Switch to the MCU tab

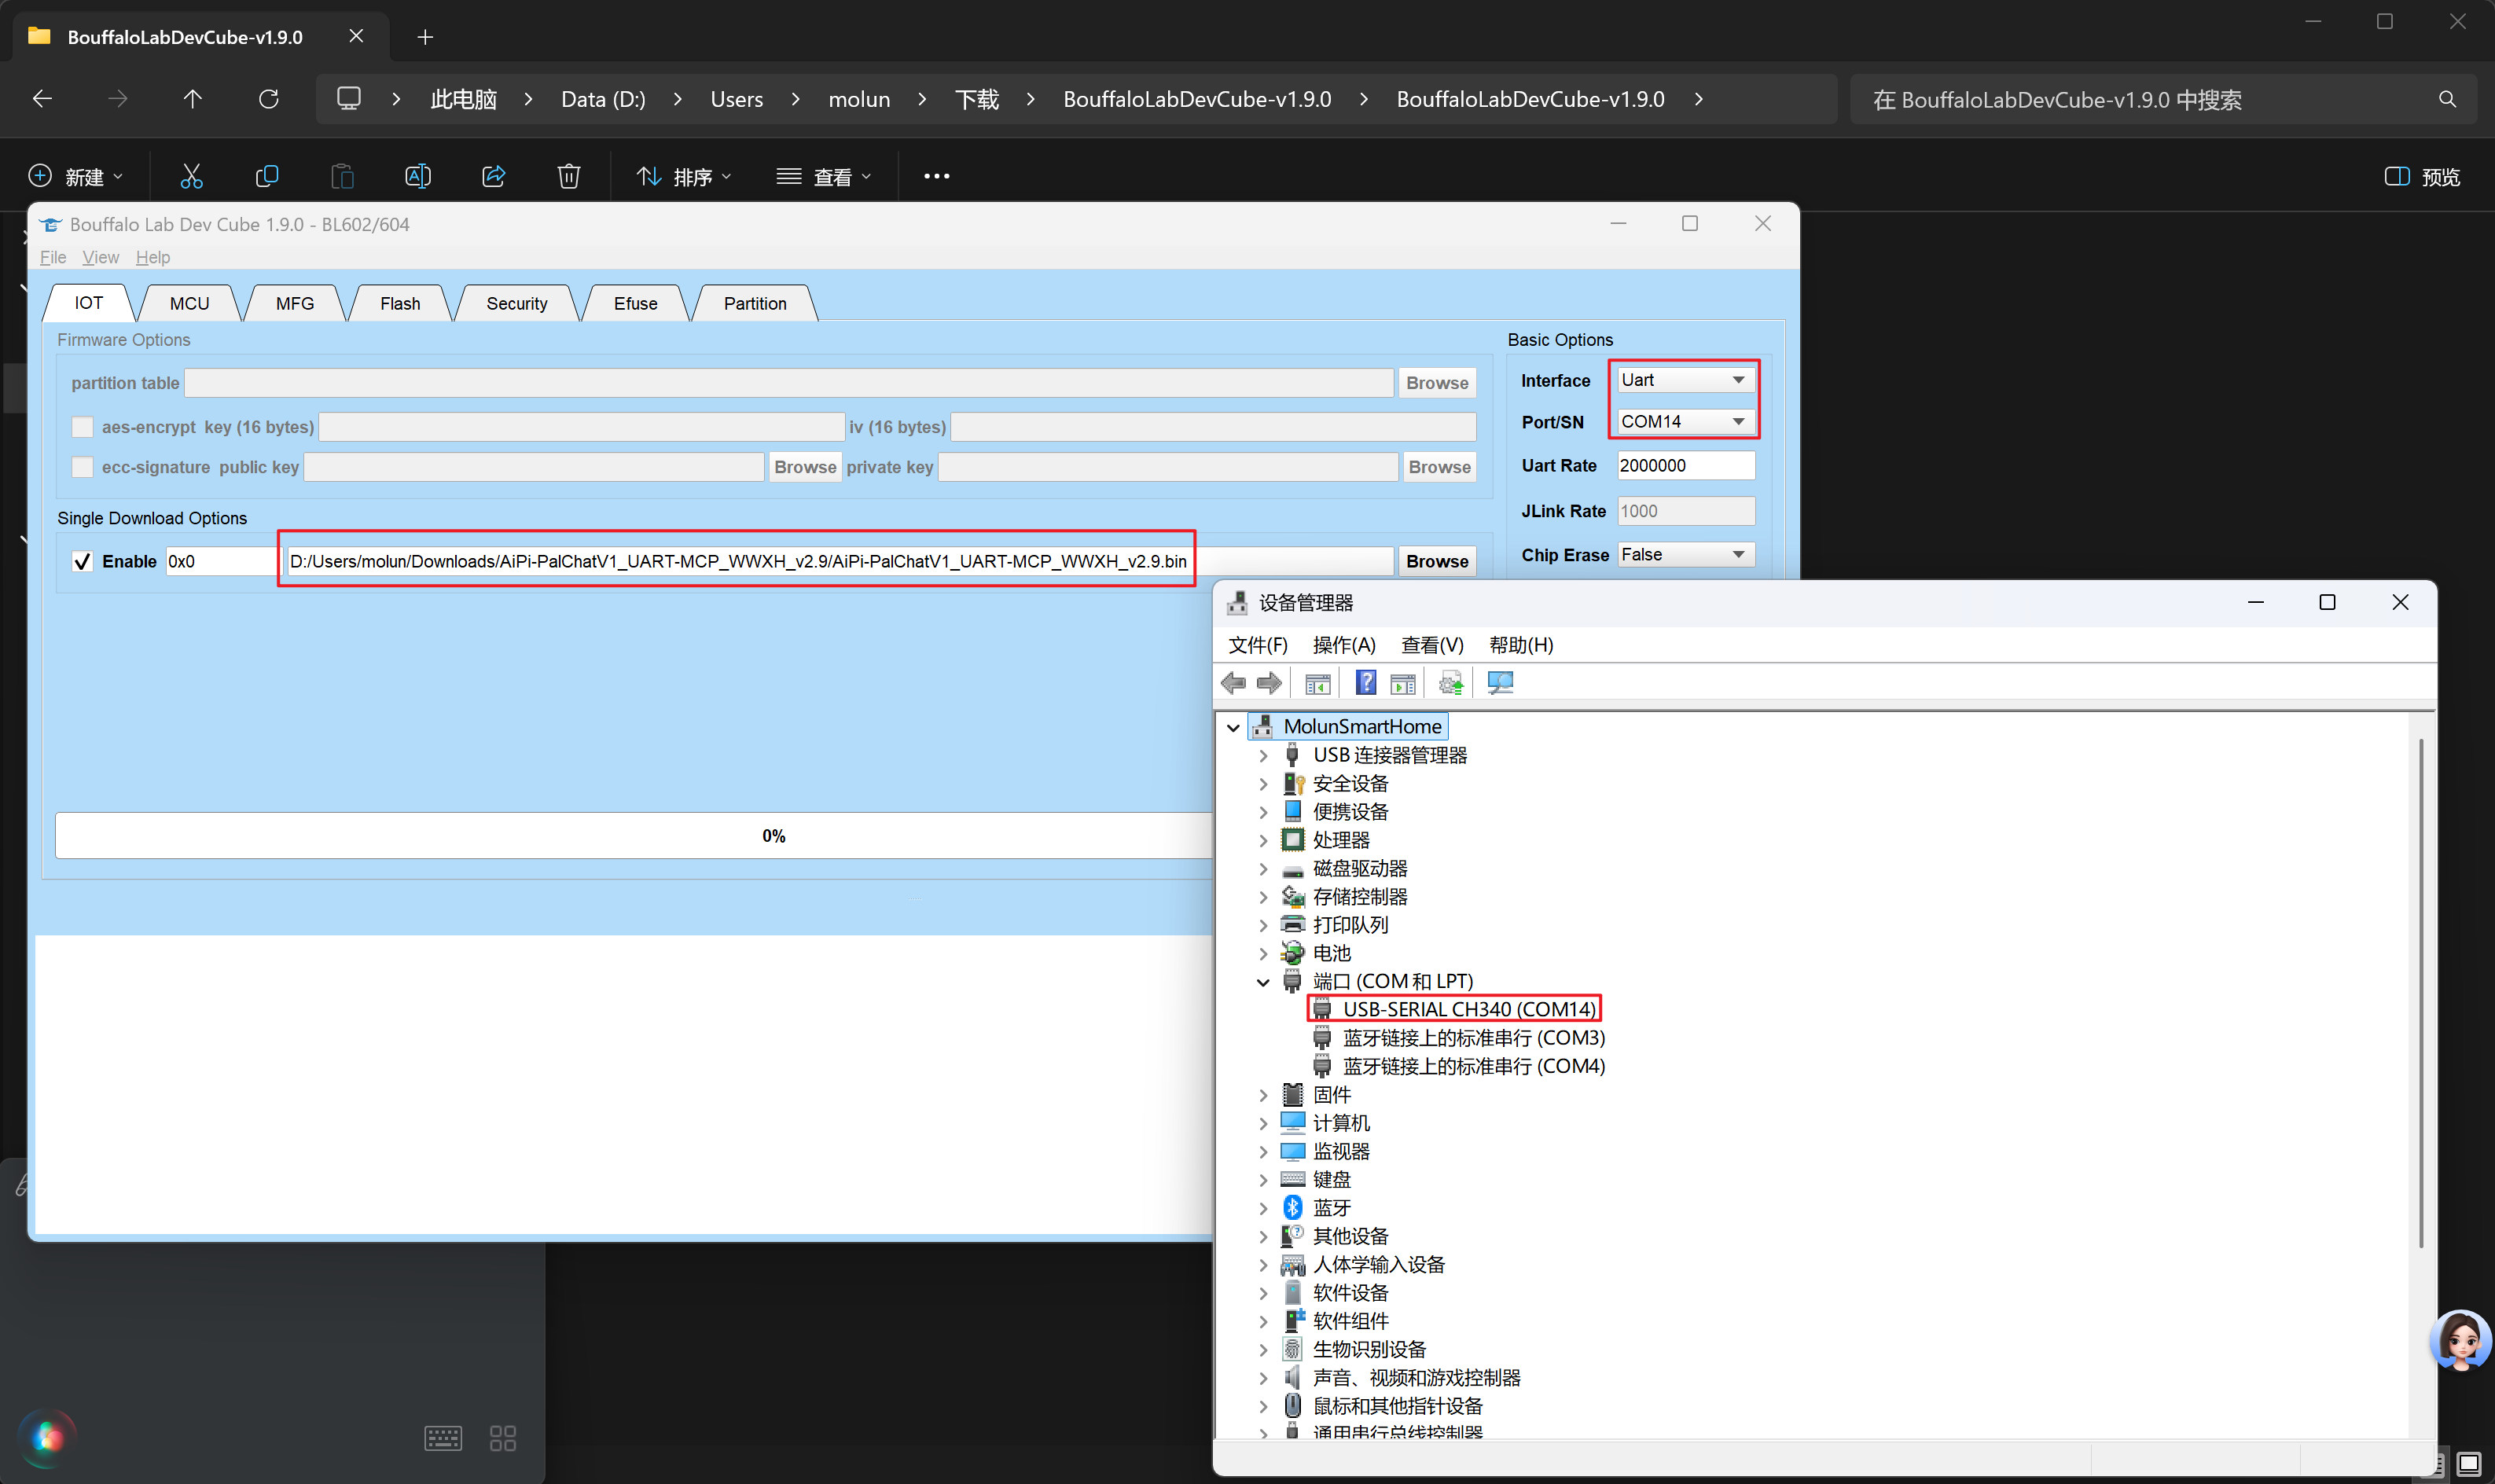[x=189, y=303]
